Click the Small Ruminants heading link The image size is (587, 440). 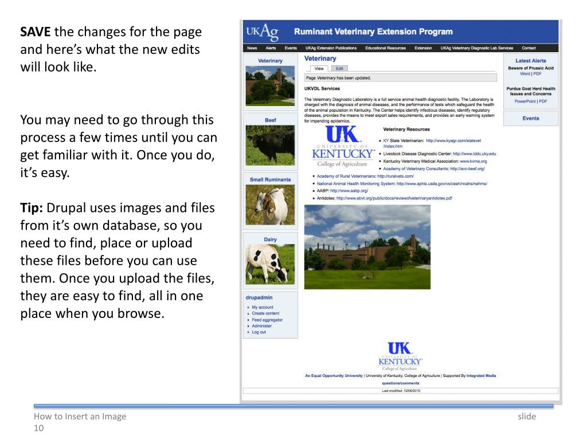click(x=271, y=179)
